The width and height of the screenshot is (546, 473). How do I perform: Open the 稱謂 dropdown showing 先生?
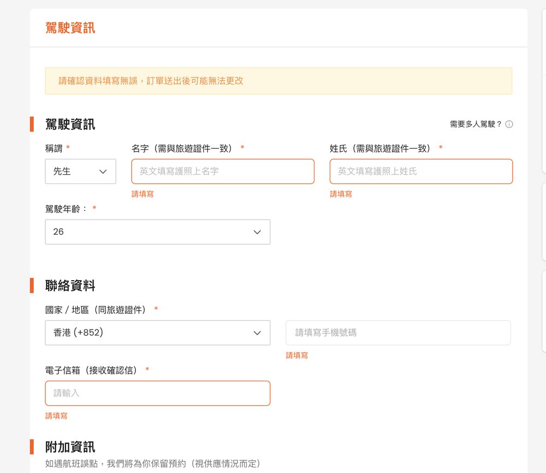click(x=80, y=172)
